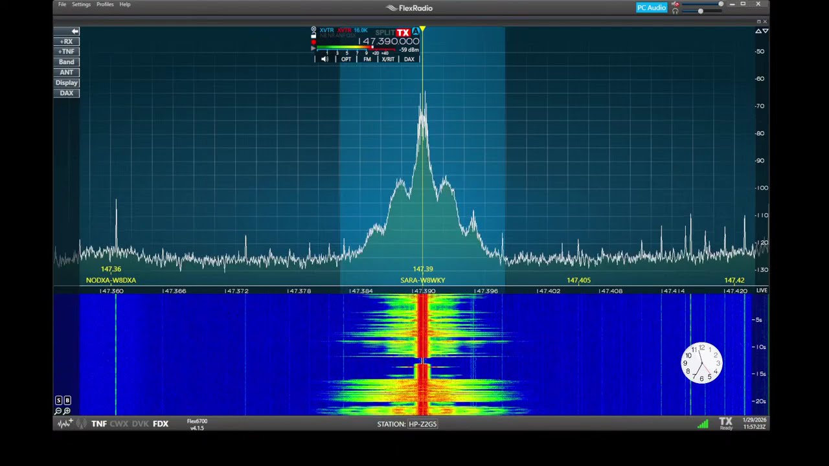
Task: Open the Profiles menu
Action: point(105,5)
